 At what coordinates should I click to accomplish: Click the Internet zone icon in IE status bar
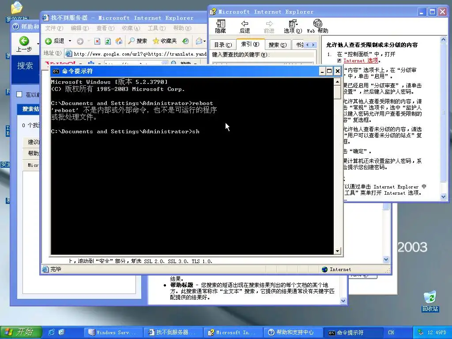(x=324, y=269)
